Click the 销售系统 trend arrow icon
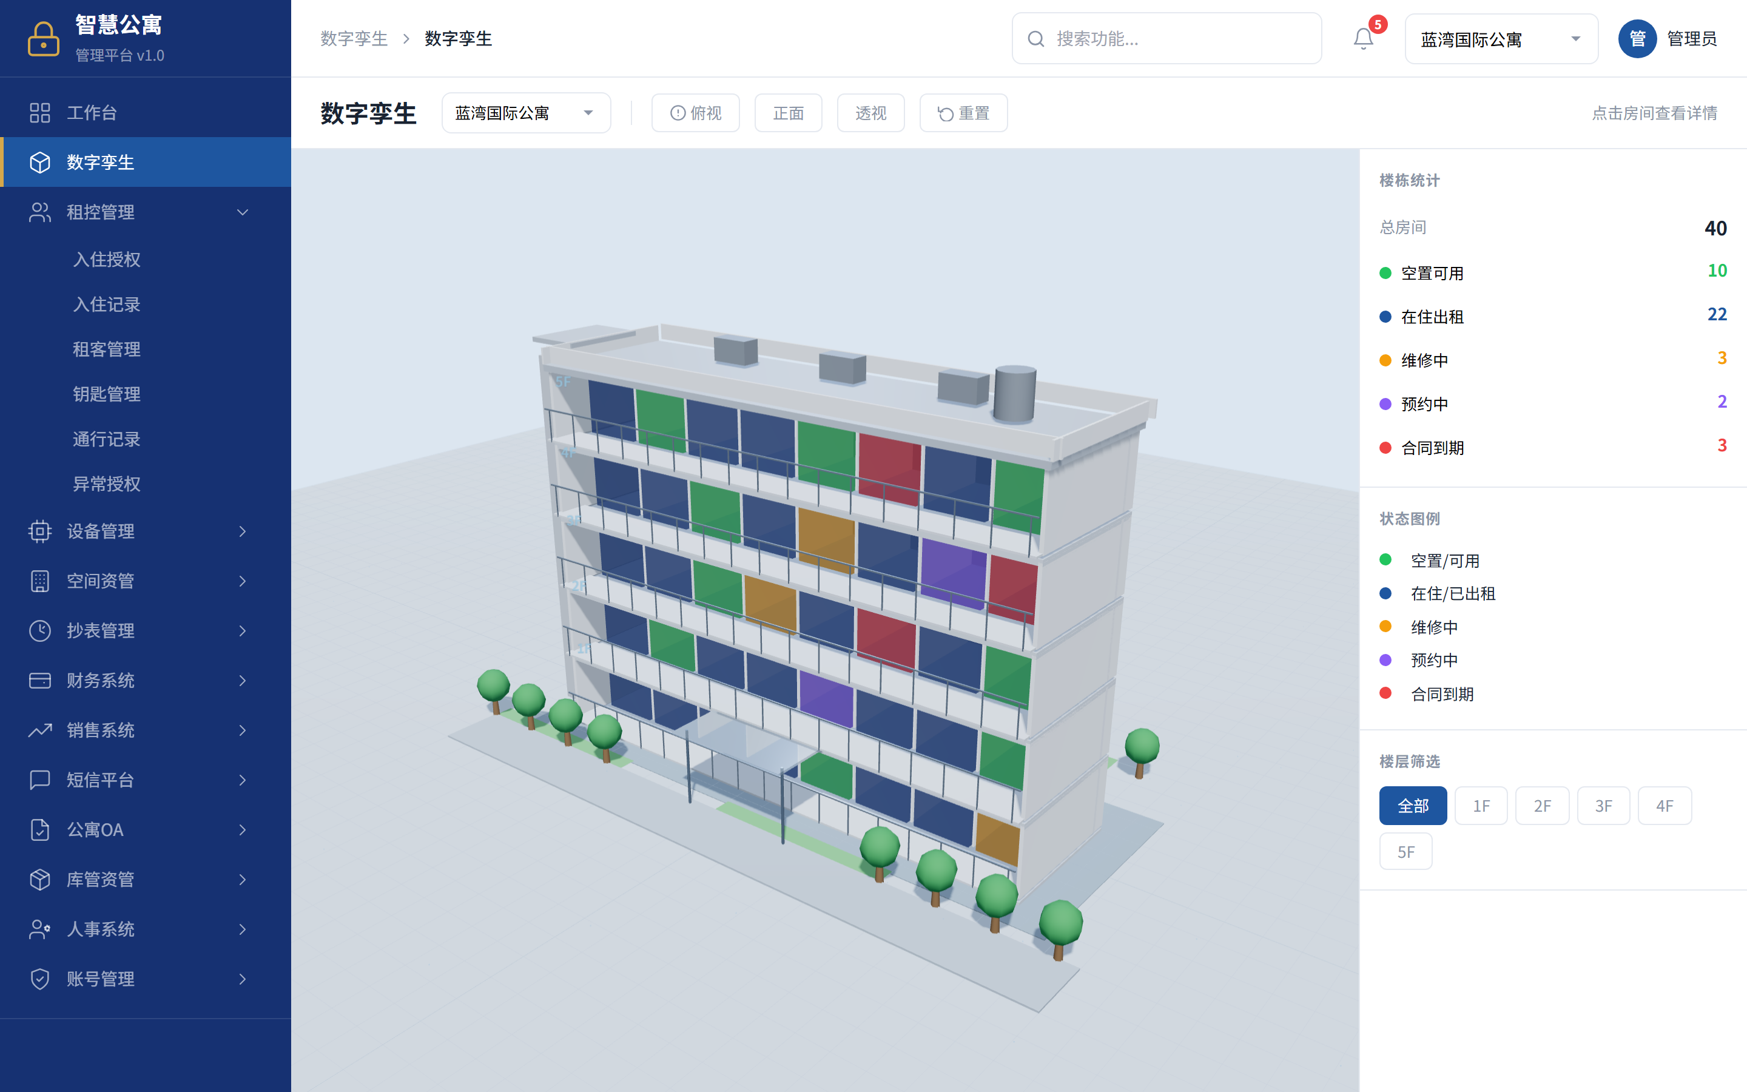Screen dimensions: 1747x1092 click(39, 730)
